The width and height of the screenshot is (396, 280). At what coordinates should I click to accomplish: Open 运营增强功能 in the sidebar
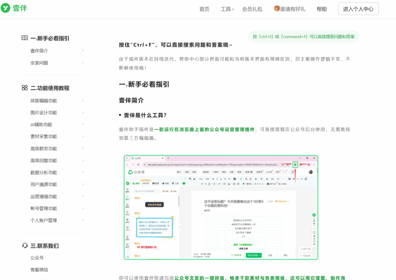44,196
